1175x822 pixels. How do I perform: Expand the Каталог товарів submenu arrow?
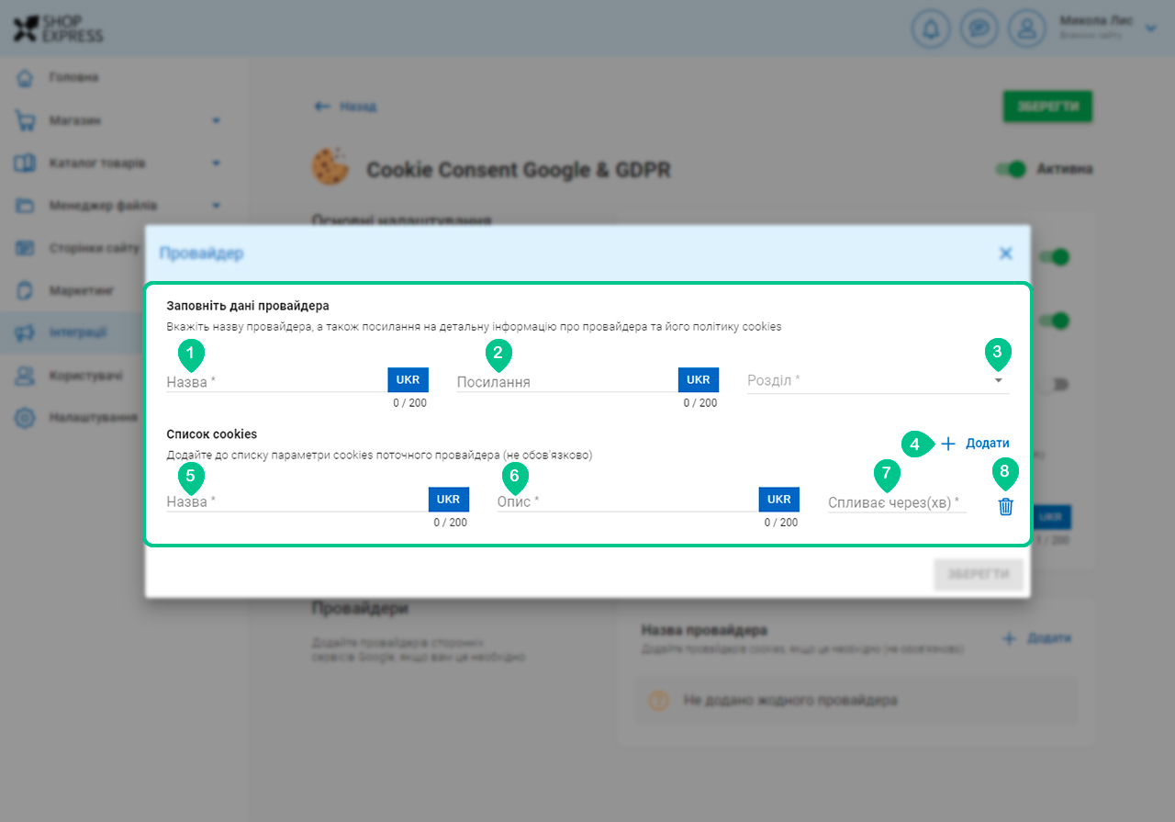217,163
